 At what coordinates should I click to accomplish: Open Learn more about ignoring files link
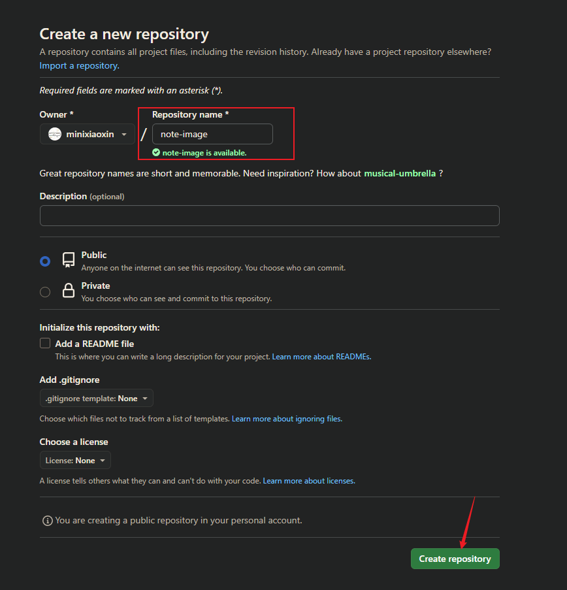point(287,419)
